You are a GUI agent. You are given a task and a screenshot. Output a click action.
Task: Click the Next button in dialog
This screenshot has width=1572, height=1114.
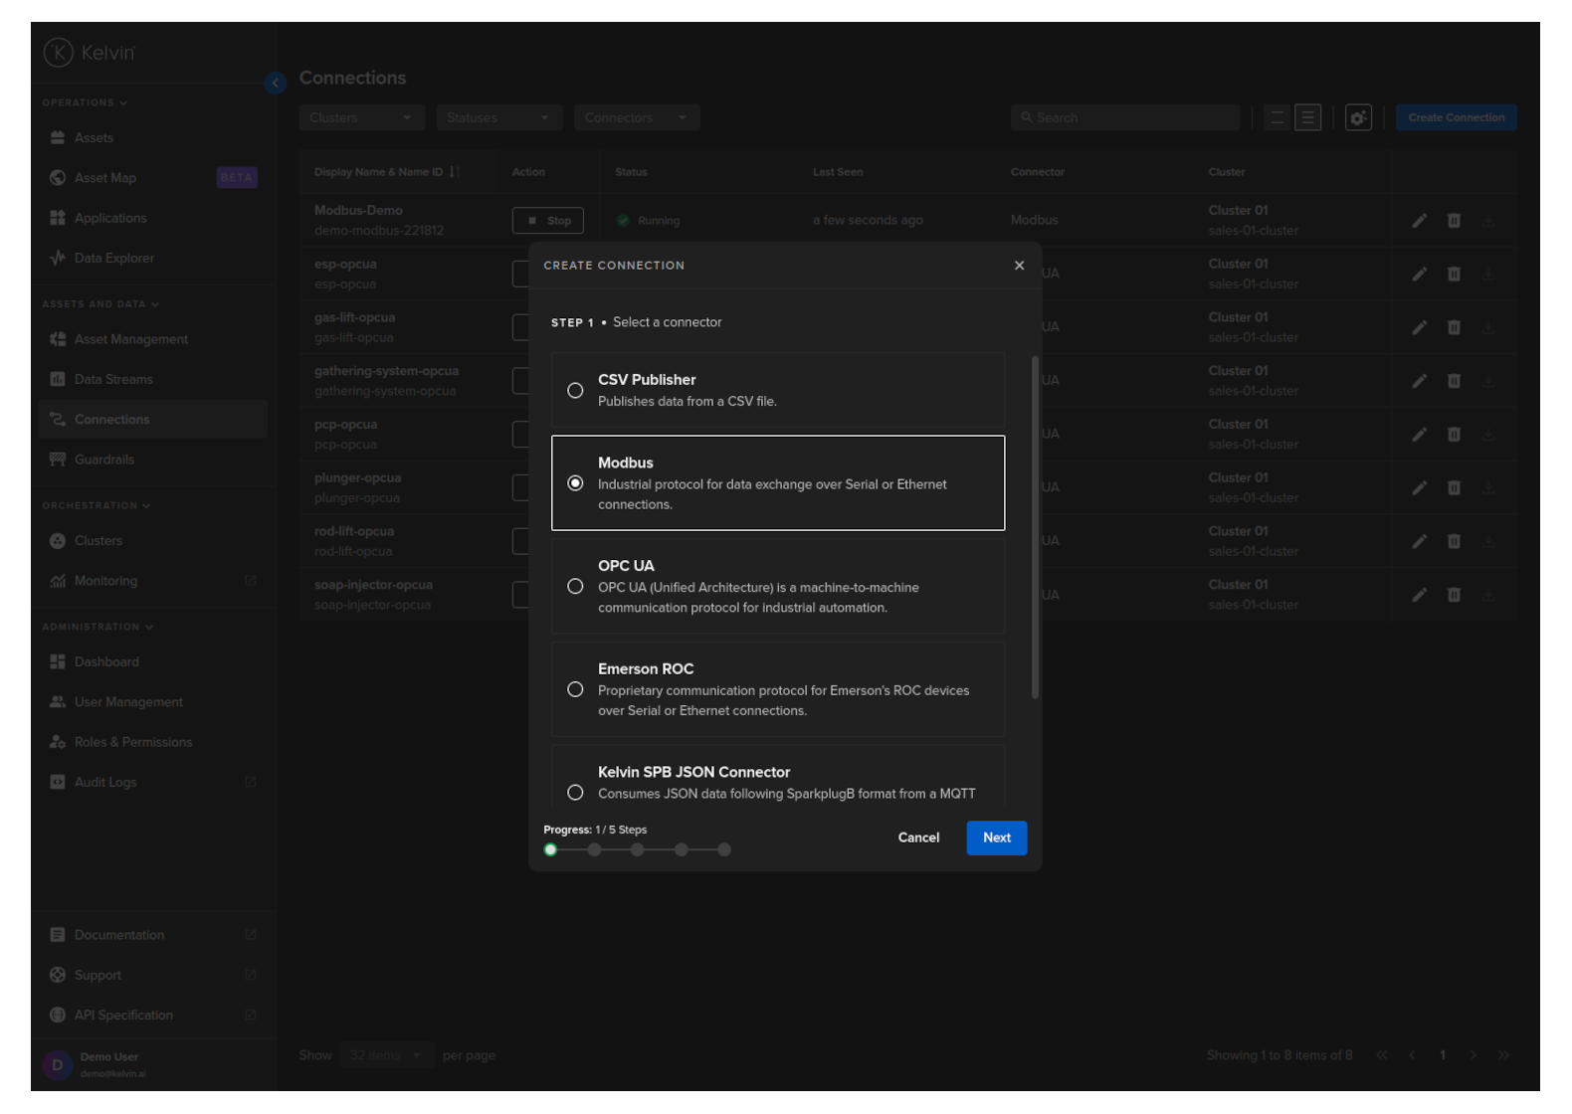pos(996,837)
